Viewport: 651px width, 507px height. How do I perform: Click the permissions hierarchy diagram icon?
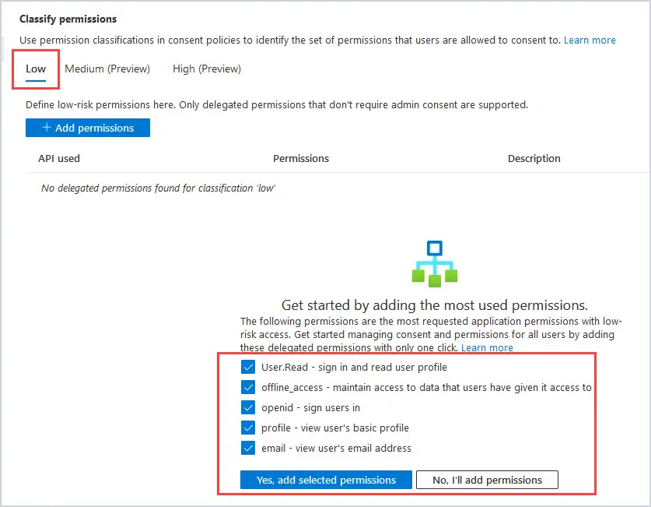pos(434,263)
